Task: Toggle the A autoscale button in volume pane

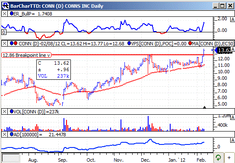Action: pos(232,118)
